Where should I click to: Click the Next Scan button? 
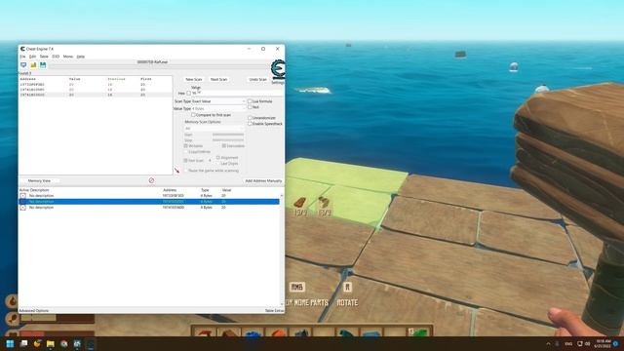point(218,80)
